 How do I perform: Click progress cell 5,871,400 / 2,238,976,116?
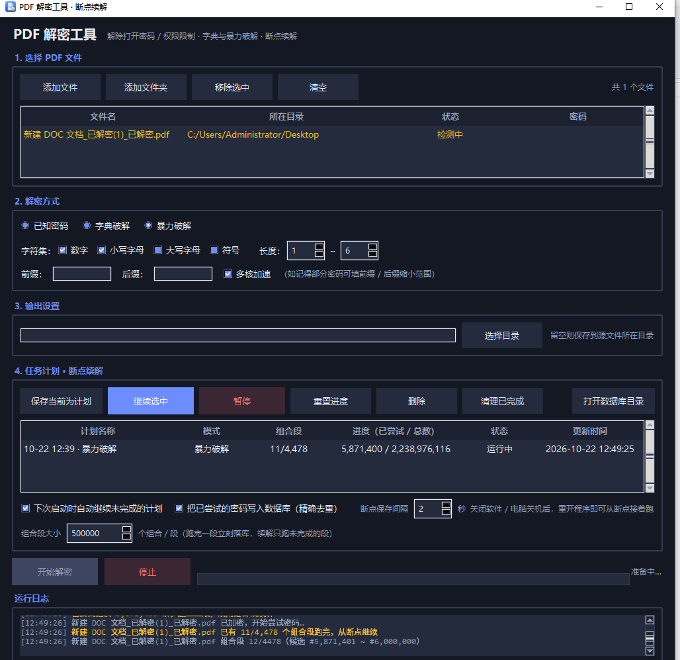click(x=396, y=449)
